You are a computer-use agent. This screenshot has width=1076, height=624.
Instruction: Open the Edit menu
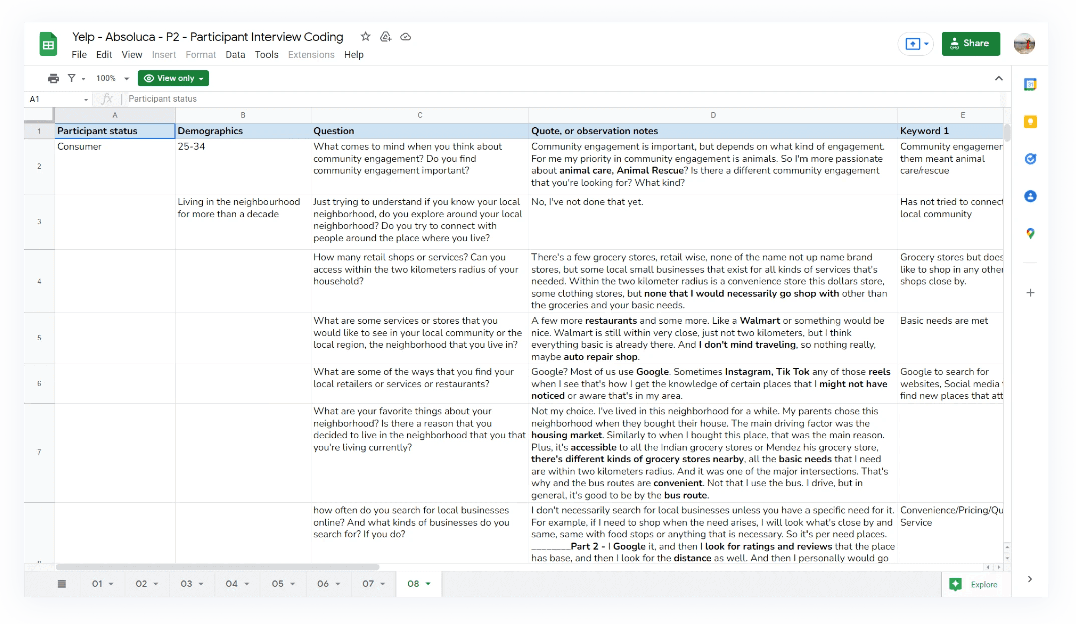pyautogui.click(x=104, y=55)
